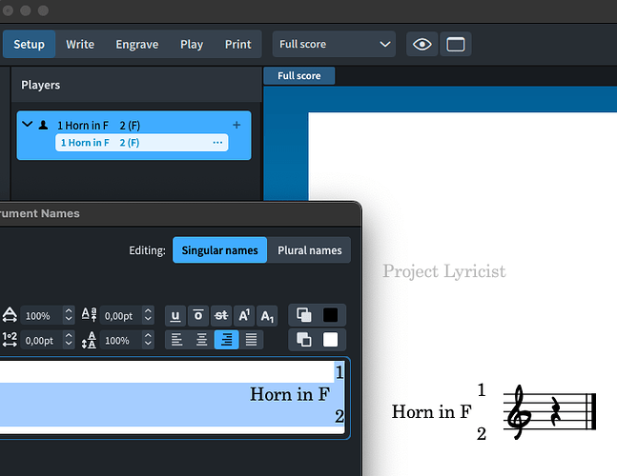The height and width of the screenshot is (476, 617).
Task: Open Engrave mode
Action: [x=137, y=45]
